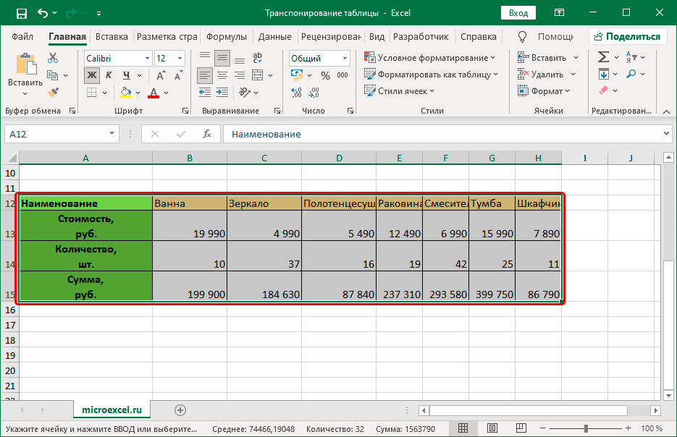Viewport: 677px width, 437px height.
Task: Click the Fill down arrow icon
Action: coord(604,75)
